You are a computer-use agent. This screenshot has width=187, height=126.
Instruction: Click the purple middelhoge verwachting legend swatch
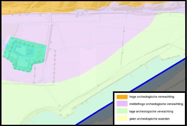[x=122, y=104]
